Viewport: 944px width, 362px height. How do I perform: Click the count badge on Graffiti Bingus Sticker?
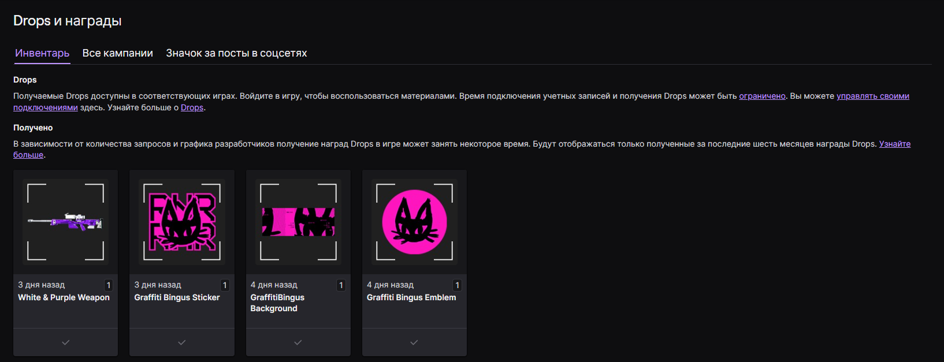[225, 285]
